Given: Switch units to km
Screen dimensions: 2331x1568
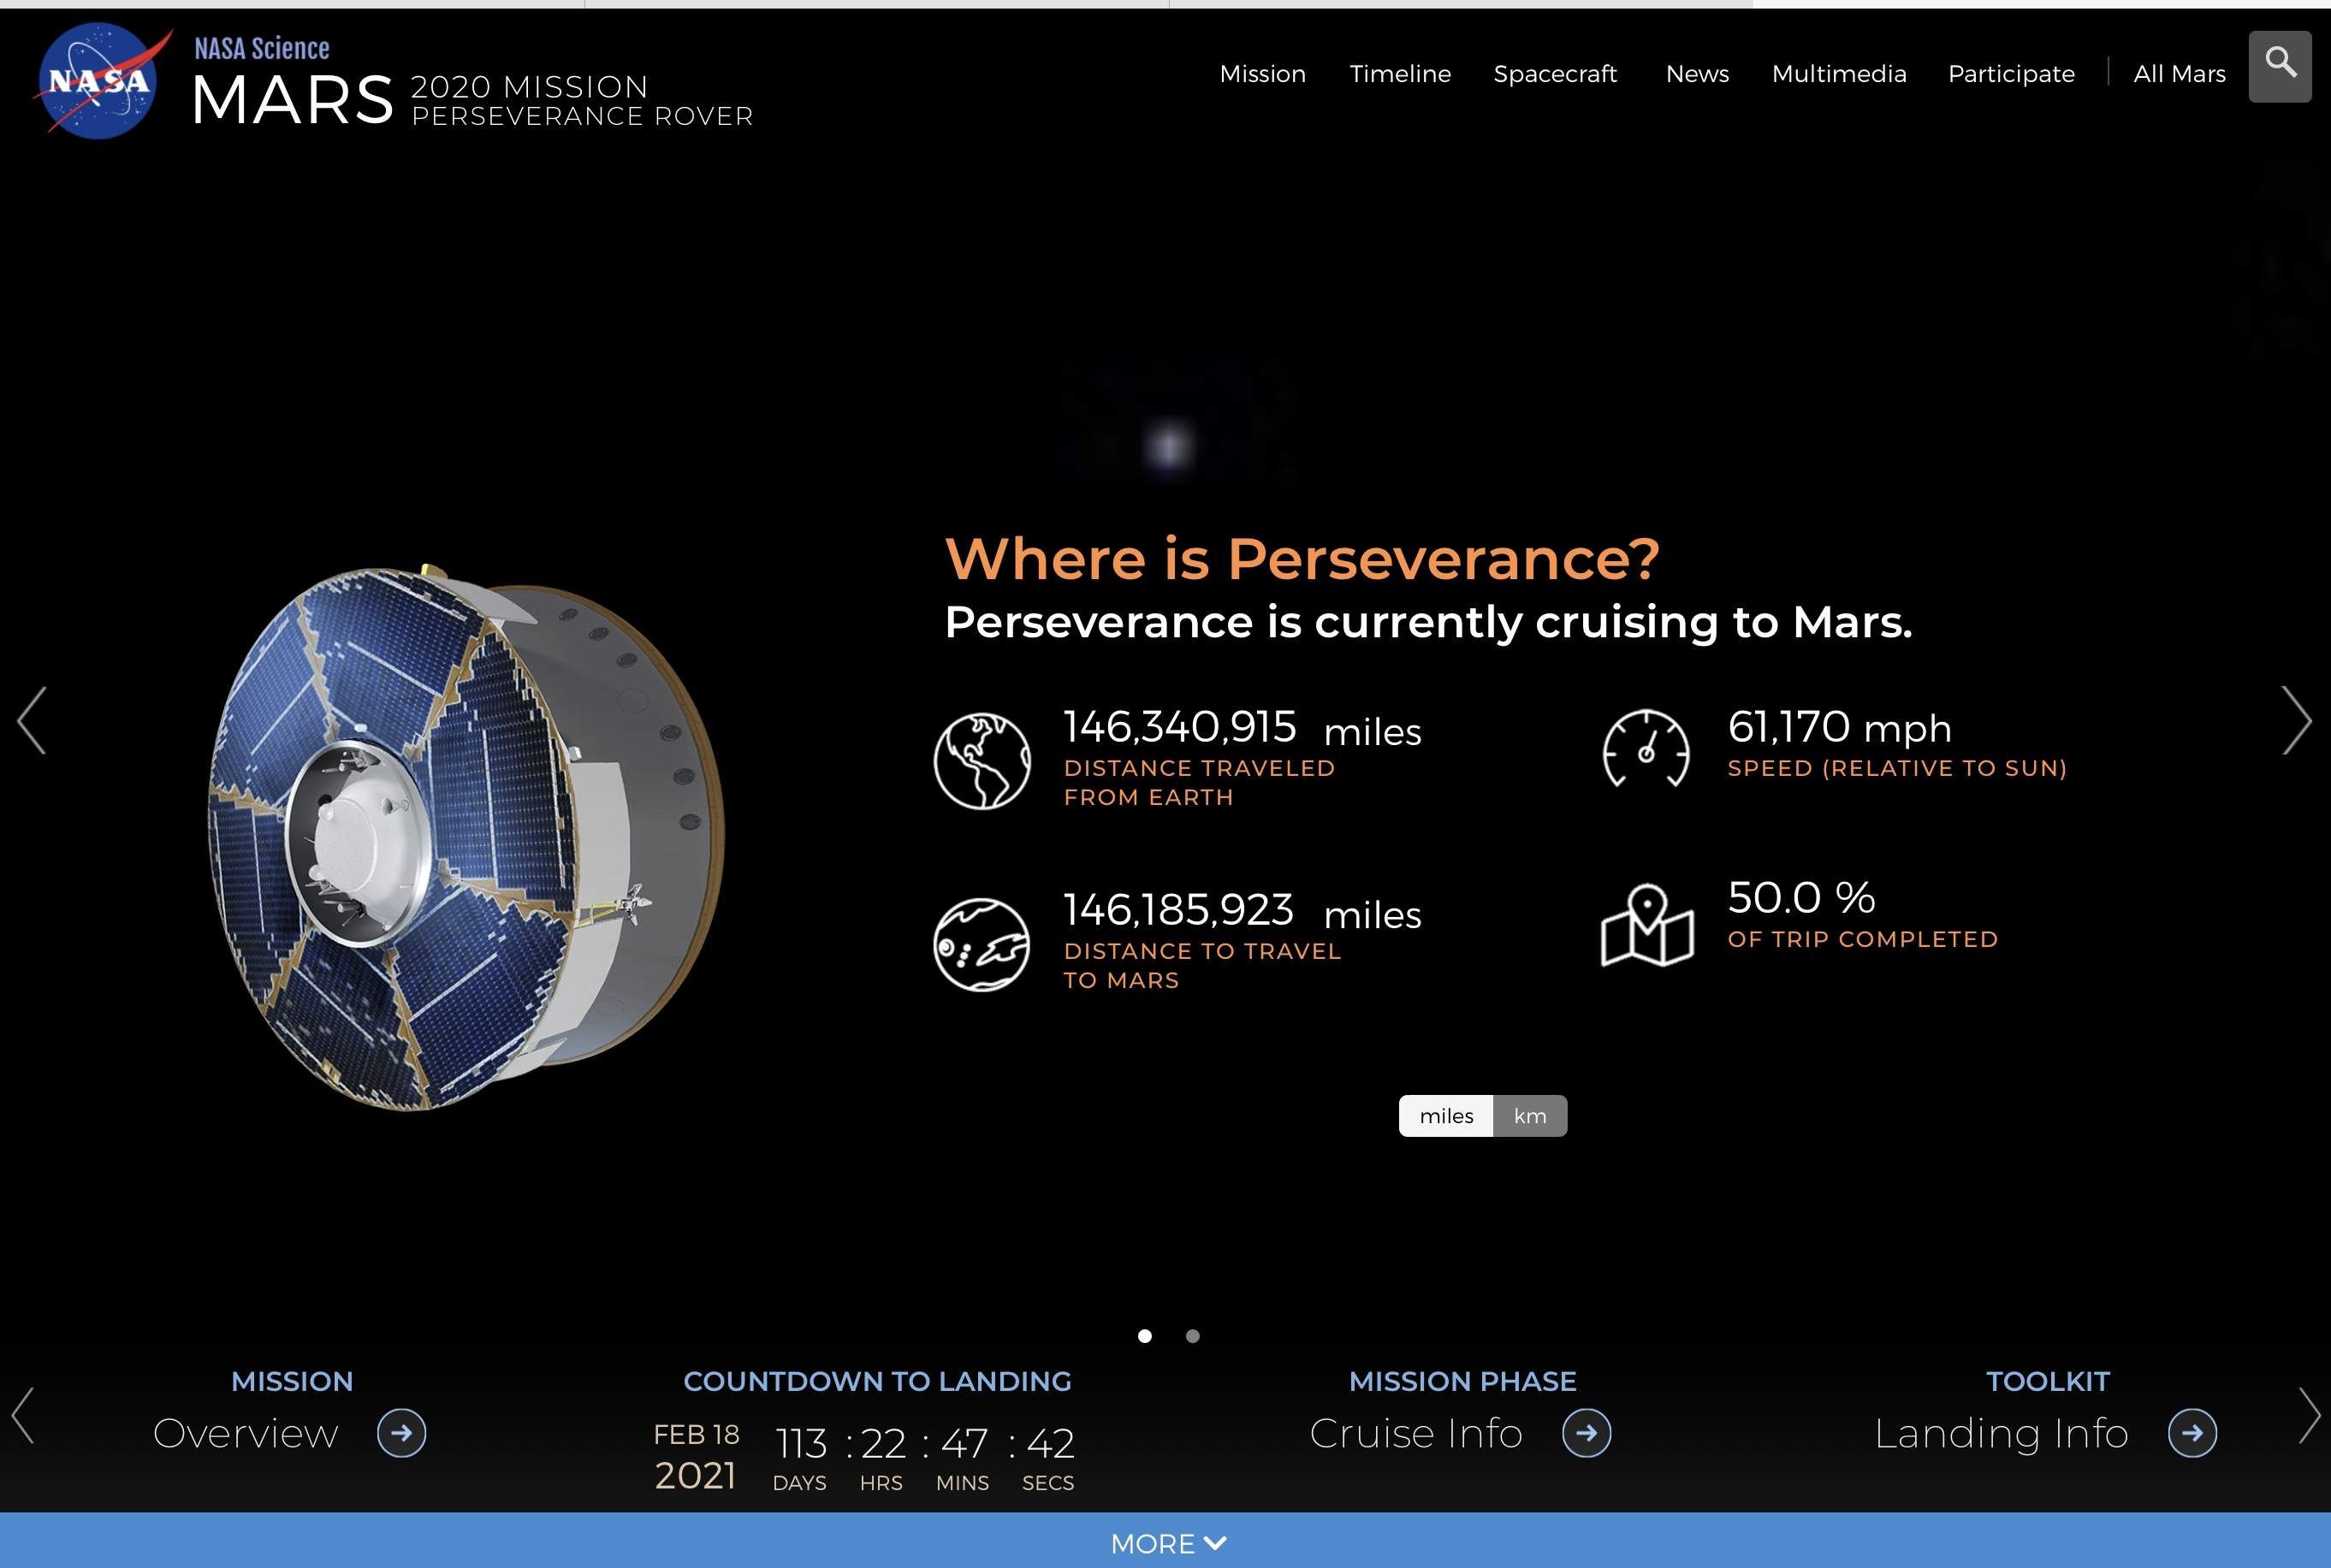Looking at the screenshot, I should (x=1530, y=1116).
